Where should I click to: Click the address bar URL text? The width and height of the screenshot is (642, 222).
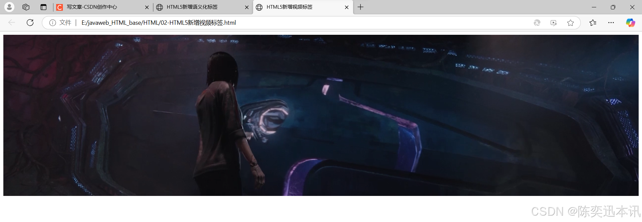point(159,23)
